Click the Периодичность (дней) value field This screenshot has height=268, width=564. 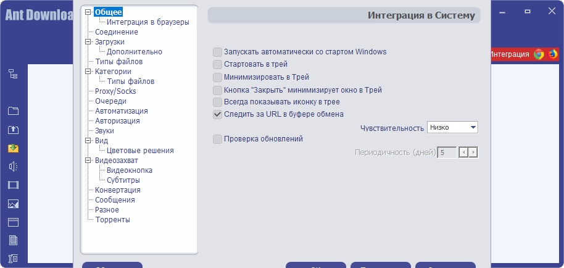(x=447, y=153)
